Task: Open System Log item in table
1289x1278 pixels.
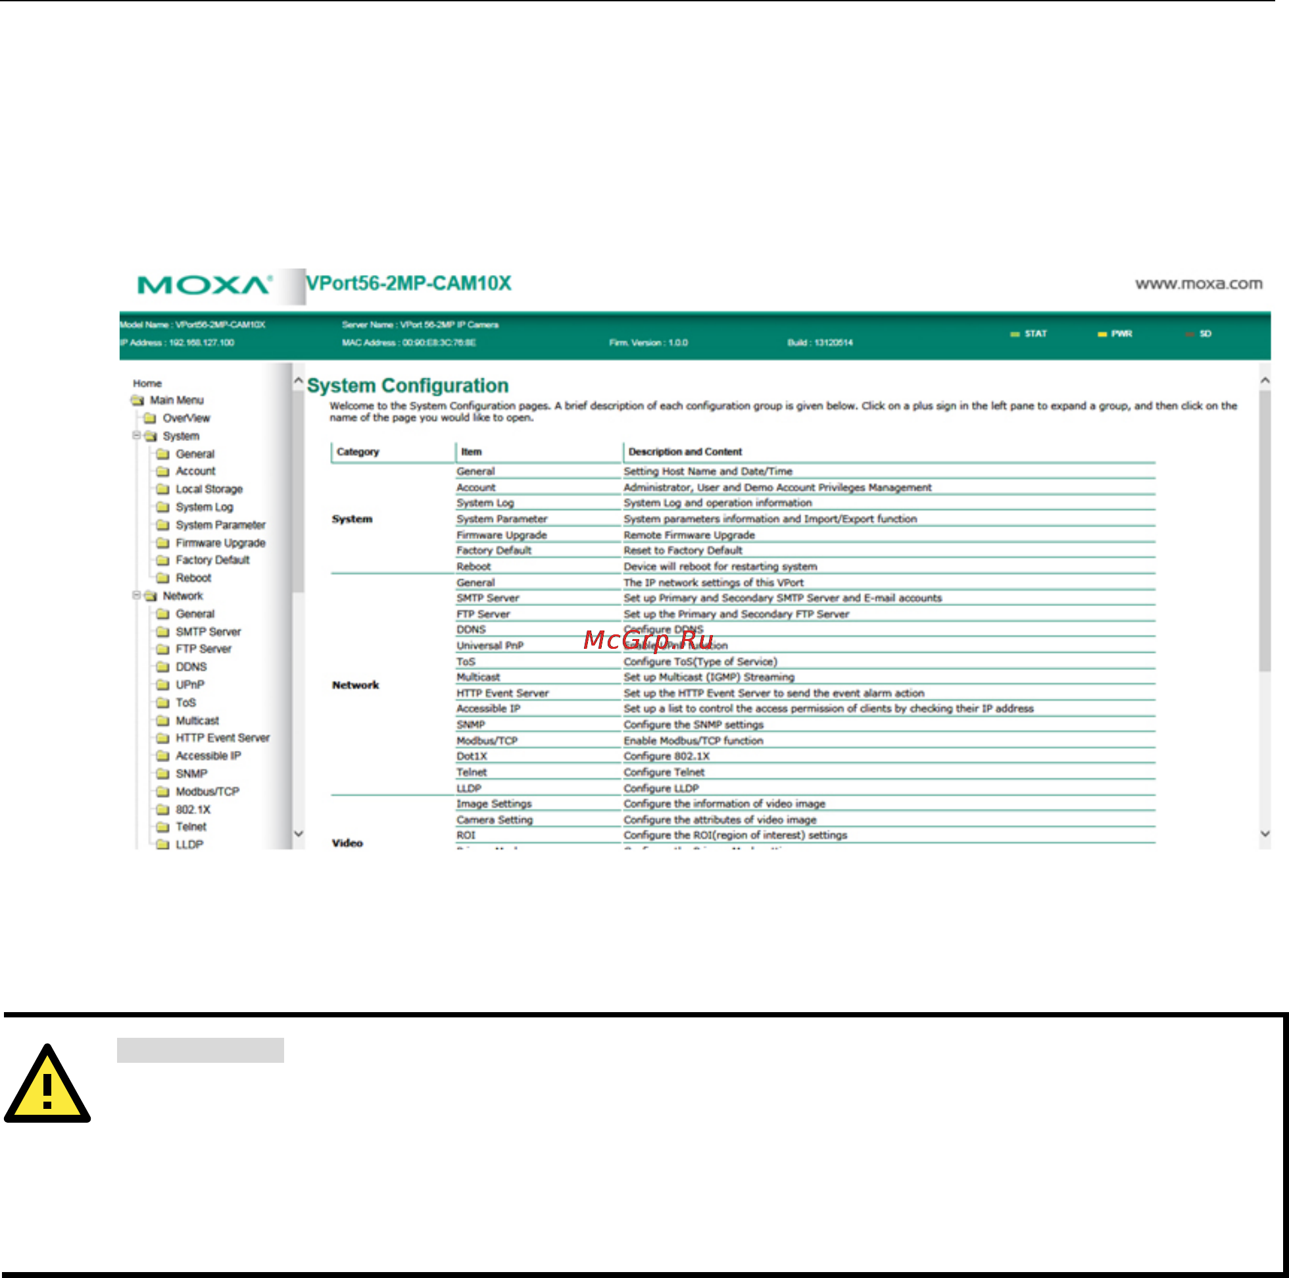Action: [x=485, y=503]
